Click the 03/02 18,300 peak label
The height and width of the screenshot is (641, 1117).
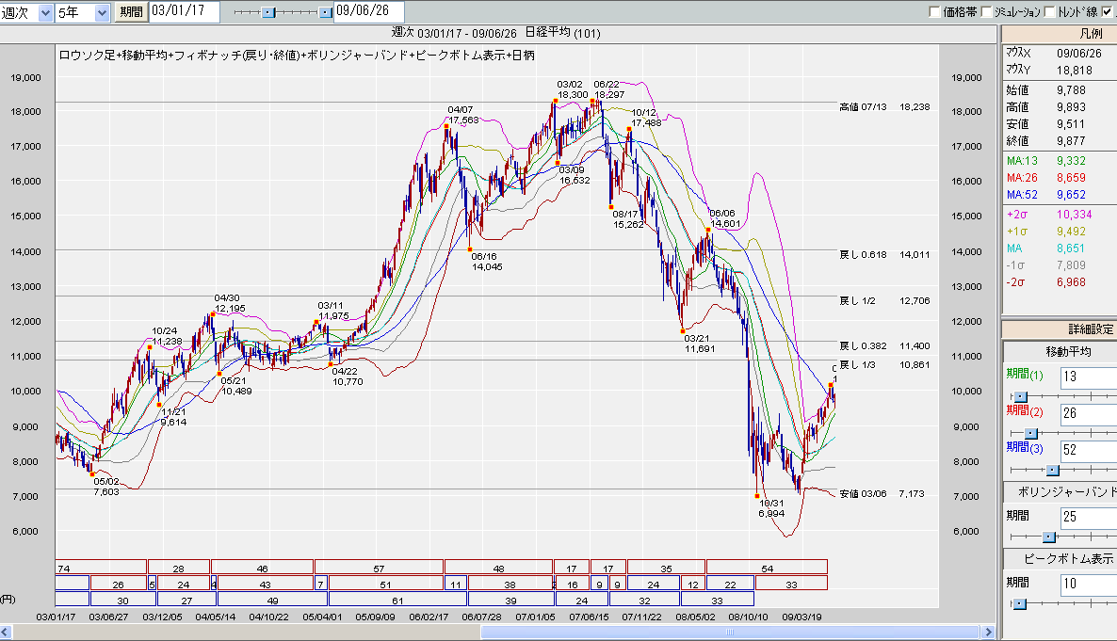(x=572, y=89)
